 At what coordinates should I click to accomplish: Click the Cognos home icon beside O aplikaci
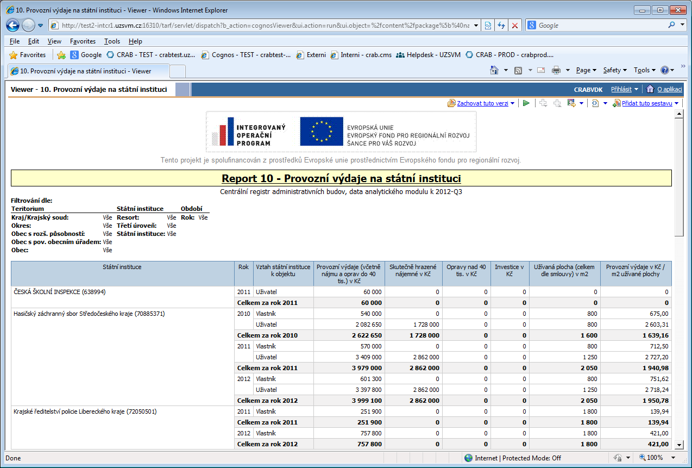click(650, 89)
